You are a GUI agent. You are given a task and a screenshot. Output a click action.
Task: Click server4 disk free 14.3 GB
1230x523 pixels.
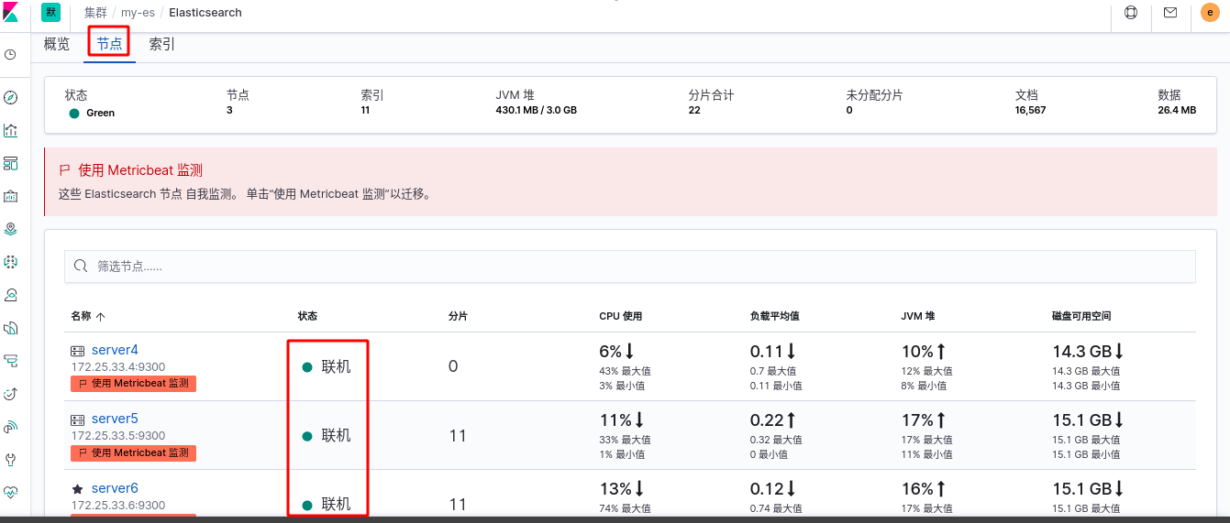pos(1082,351)
